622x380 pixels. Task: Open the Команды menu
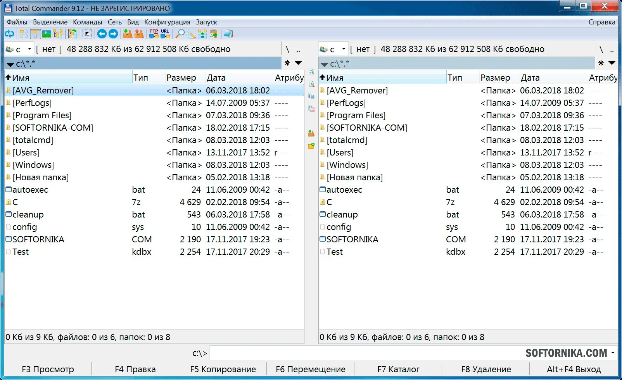pyautogui.click(x=88, y=22)
